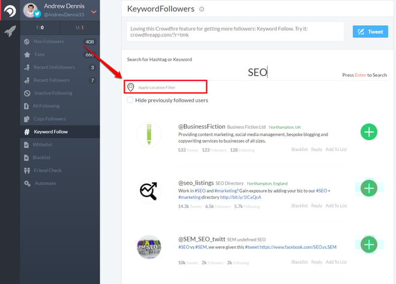Reply to @seo_listings
Viewport: 396px width, 284px height.
(x=316, y=206)
